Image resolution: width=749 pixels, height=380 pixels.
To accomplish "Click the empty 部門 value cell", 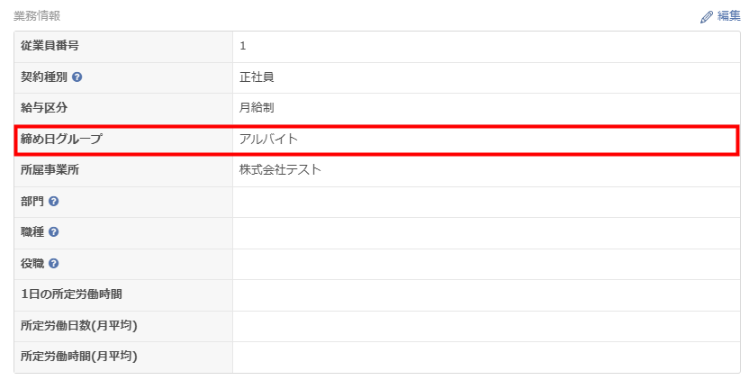I will tap(486, 202).
